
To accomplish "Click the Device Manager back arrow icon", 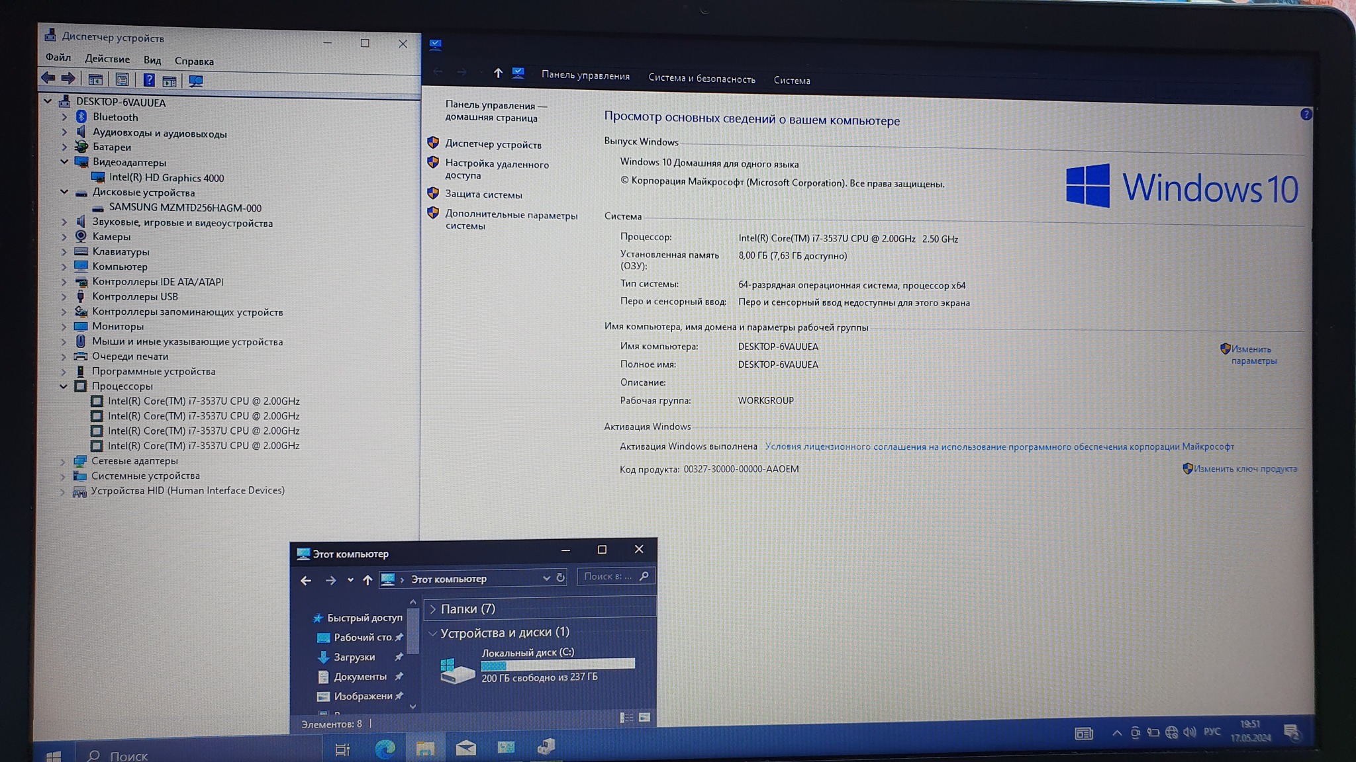I will click(x=48, y=78).
